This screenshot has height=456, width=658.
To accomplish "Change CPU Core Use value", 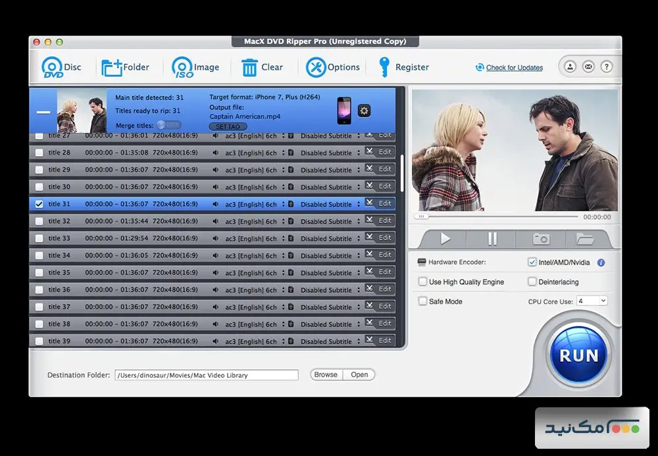I will 591,301.
